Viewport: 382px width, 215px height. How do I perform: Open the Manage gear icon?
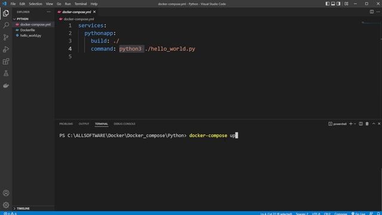coord(6,205)
